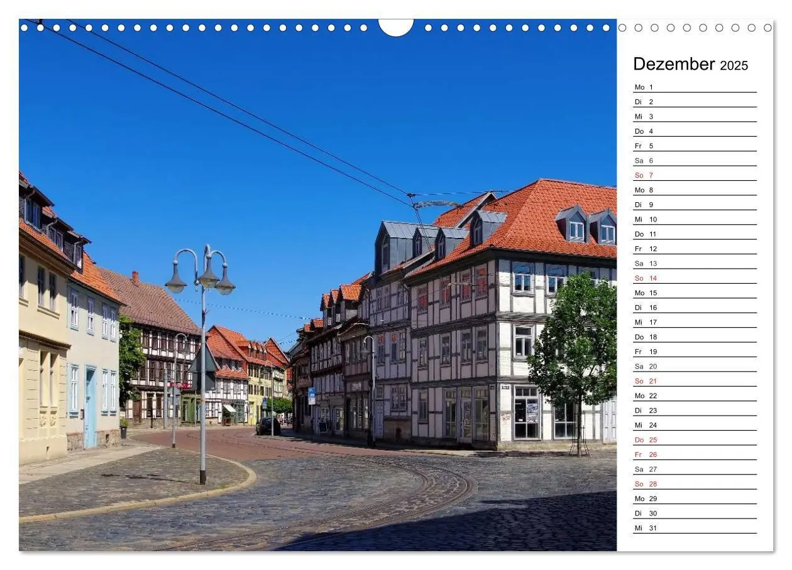Click the 'Di 23' date row

pyautogui.click(x=695, y=411)
